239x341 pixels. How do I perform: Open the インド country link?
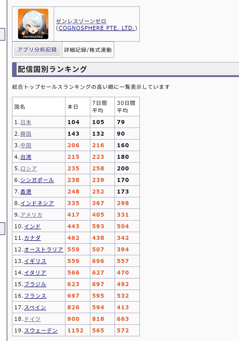[32, 226]
